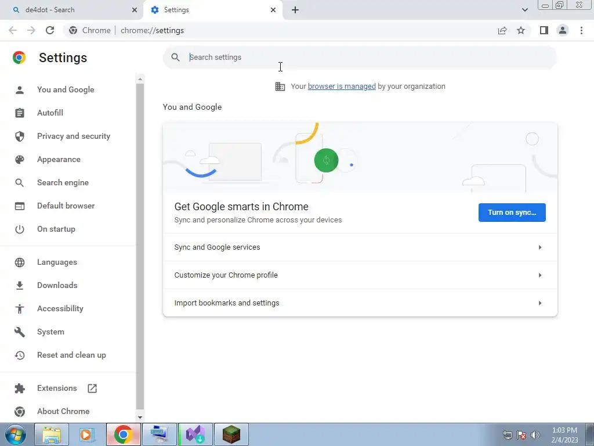Click the Extensions puzzle piece icon
Screen dimensions: 594x446
tap(20, 389)
